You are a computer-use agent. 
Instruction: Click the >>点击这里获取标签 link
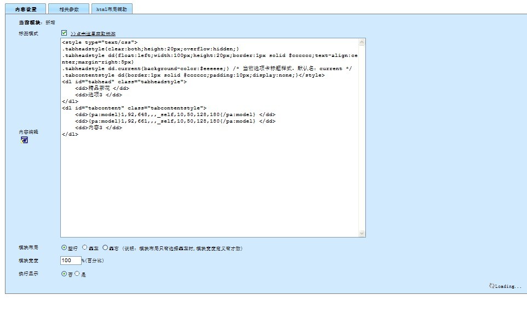pyautogui.click(x=93, y=34)
